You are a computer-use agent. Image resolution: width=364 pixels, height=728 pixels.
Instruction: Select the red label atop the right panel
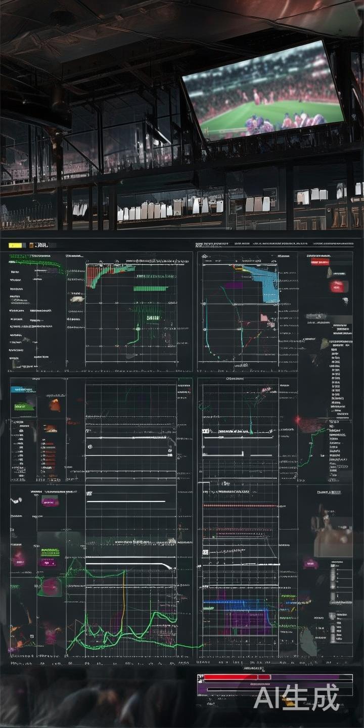(x=320, y=262)
